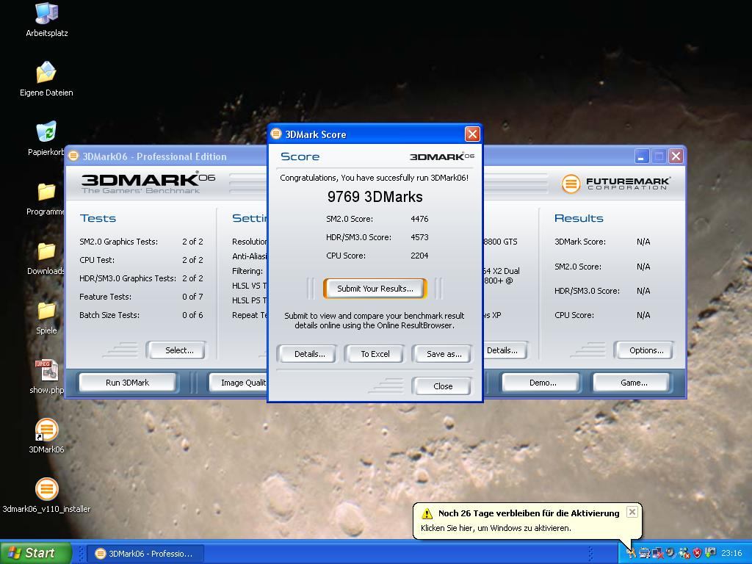This screenshot has width=752, height=564.
Task: Click the taskbar clock showing 23:16
Action: 731,553
